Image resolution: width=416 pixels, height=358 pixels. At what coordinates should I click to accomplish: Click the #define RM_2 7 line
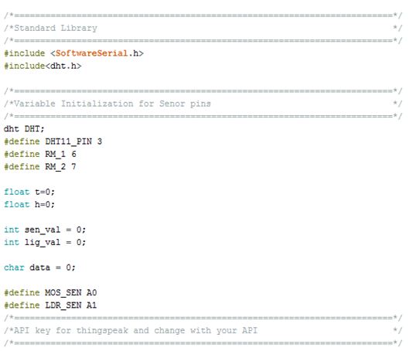[40, 167]
